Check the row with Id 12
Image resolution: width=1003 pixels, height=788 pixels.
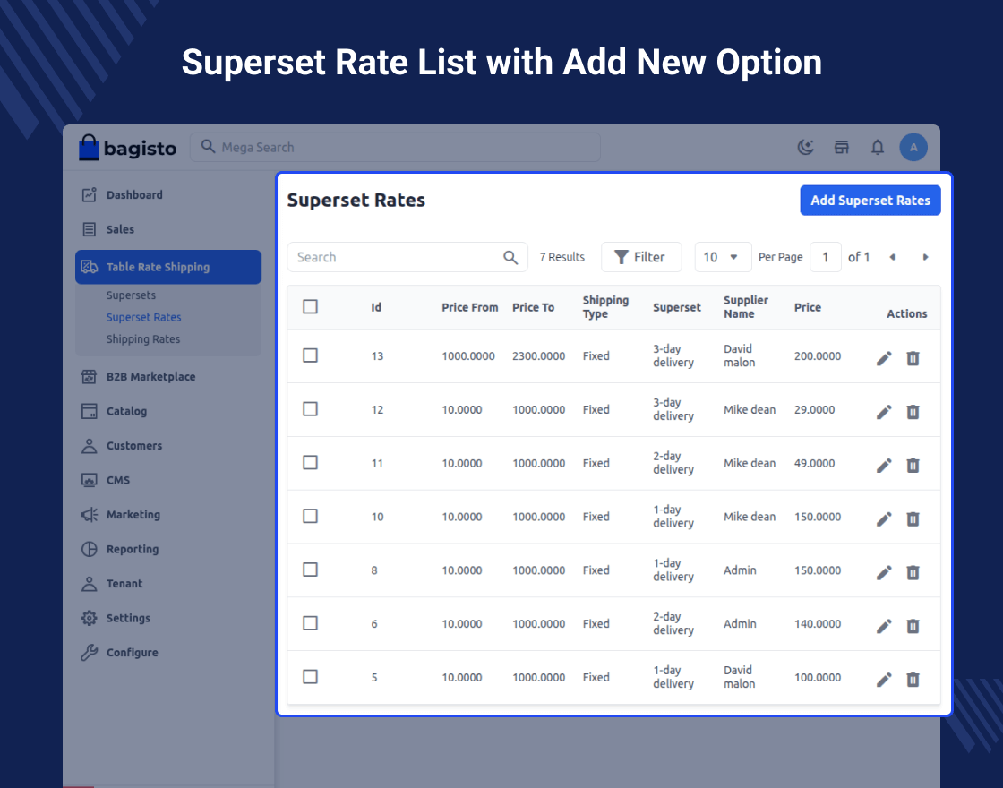(x=310, y=409)
